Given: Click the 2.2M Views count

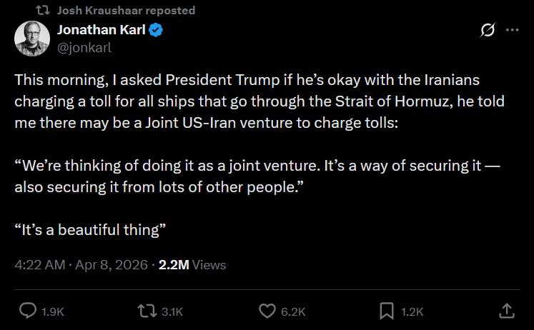Looking at the screenshot, I should click(192, 264).
